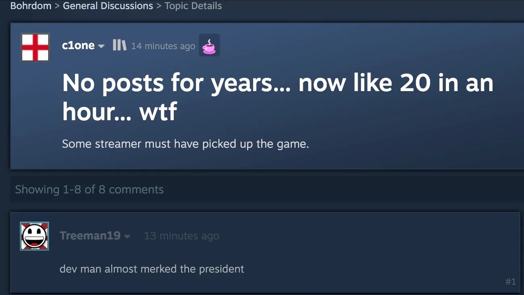This screenshot has height=295, width=524.
Task: Expand the dropdown arrow beside c1one
Action: coord(101,47)
